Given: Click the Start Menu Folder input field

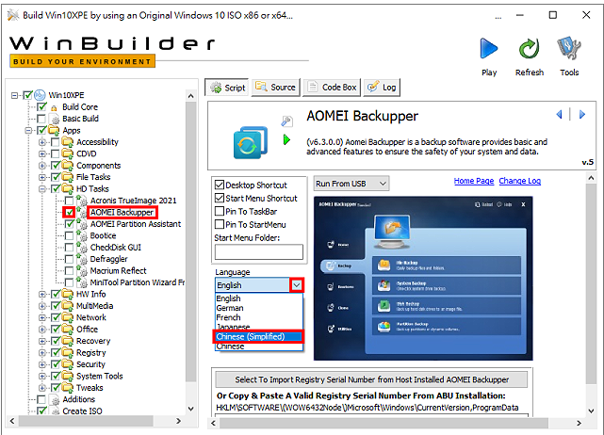Looking at the screenshot, I should pyautogui.click(x=259, y=251).
